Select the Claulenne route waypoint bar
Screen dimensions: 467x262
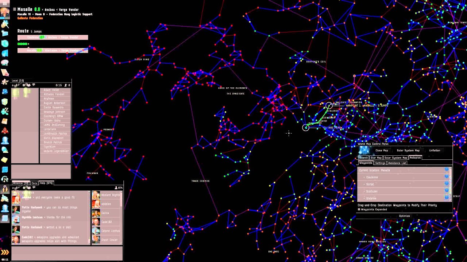(x=53, y=37)
